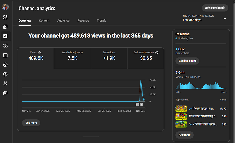Image resolution: width=235 pixels, height=143 pixels.
Task: Switch to the Audience tab
Action: tap(63, 21)
